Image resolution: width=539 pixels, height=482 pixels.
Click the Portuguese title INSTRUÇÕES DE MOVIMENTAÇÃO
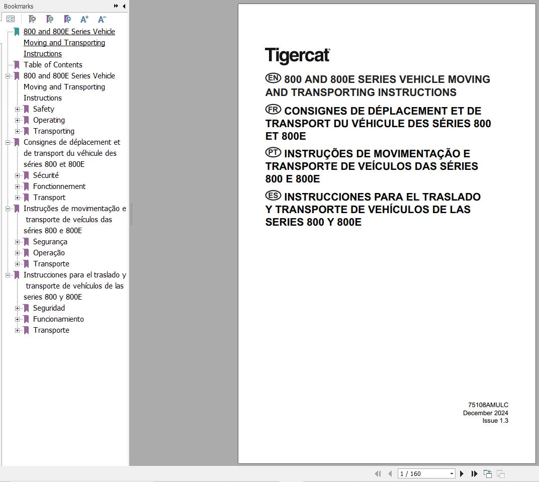(x=372, y=166)
